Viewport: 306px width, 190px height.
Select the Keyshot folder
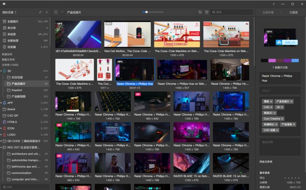pos(16,90)
